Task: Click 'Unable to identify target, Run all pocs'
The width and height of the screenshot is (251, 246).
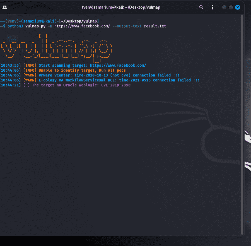Action: (82, 70)
